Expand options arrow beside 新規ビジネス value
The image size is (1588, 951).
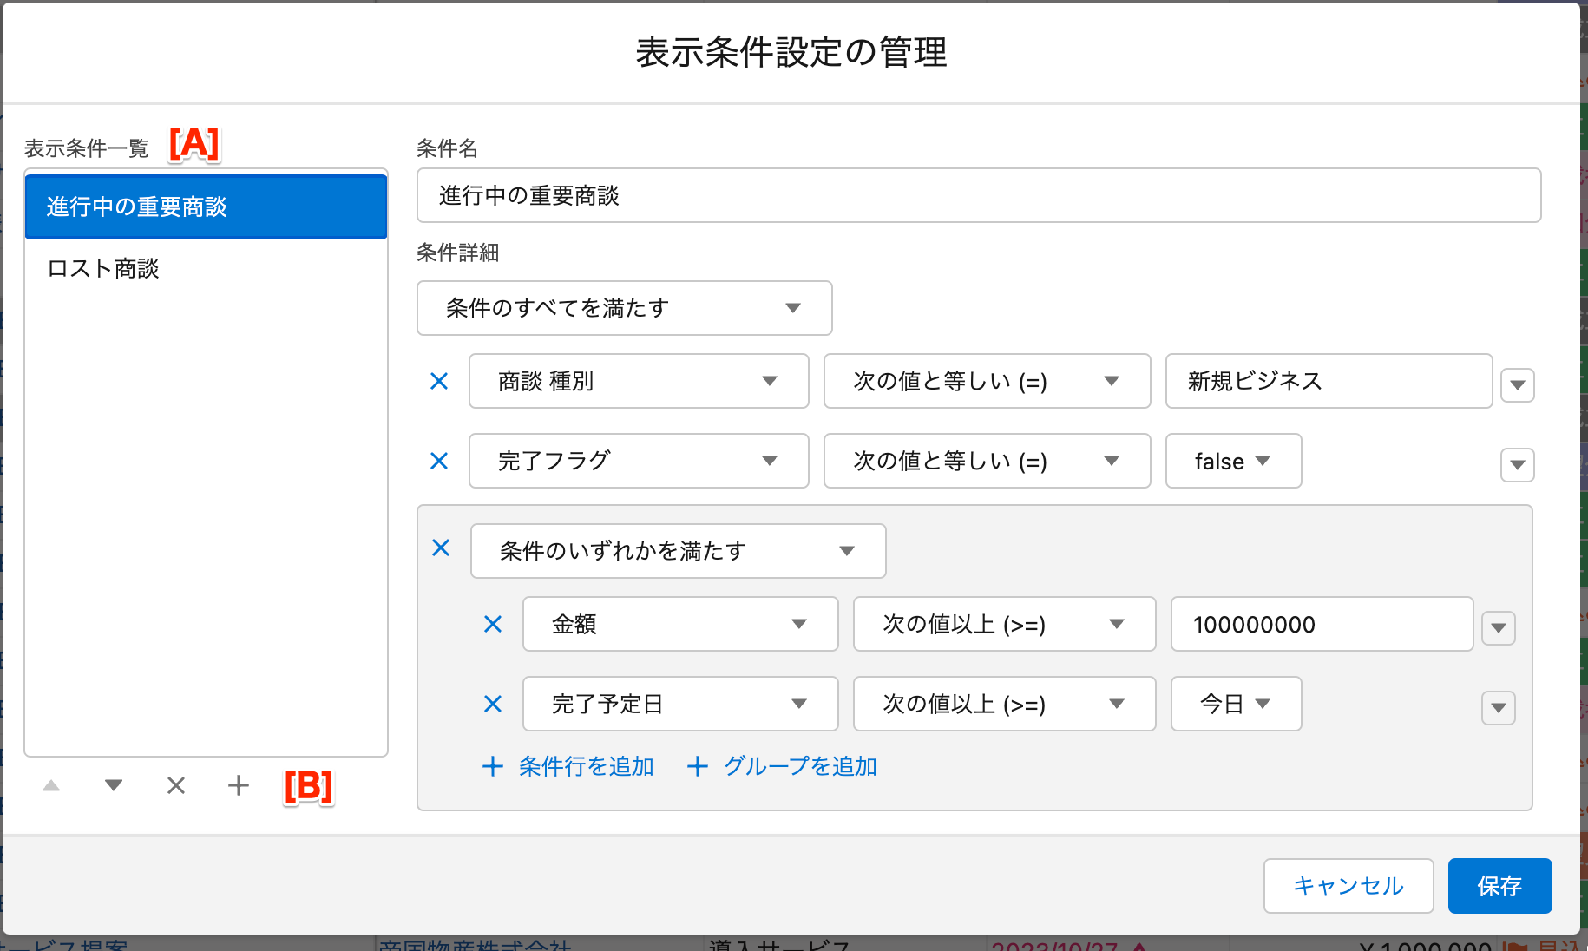pyautogui.click(x=1517, y=384)
